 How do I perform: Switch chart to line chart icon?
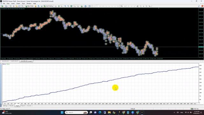[62, 6]
